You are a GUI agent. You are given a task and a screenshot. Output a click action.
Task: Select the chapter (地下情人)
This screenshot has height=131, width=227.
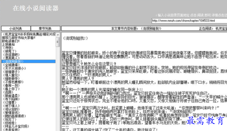(x=12, y=106)
